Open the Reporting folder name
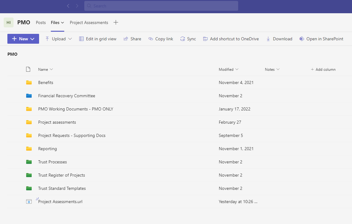This screenshot has width=352, height=224. (x=47, y=149)
